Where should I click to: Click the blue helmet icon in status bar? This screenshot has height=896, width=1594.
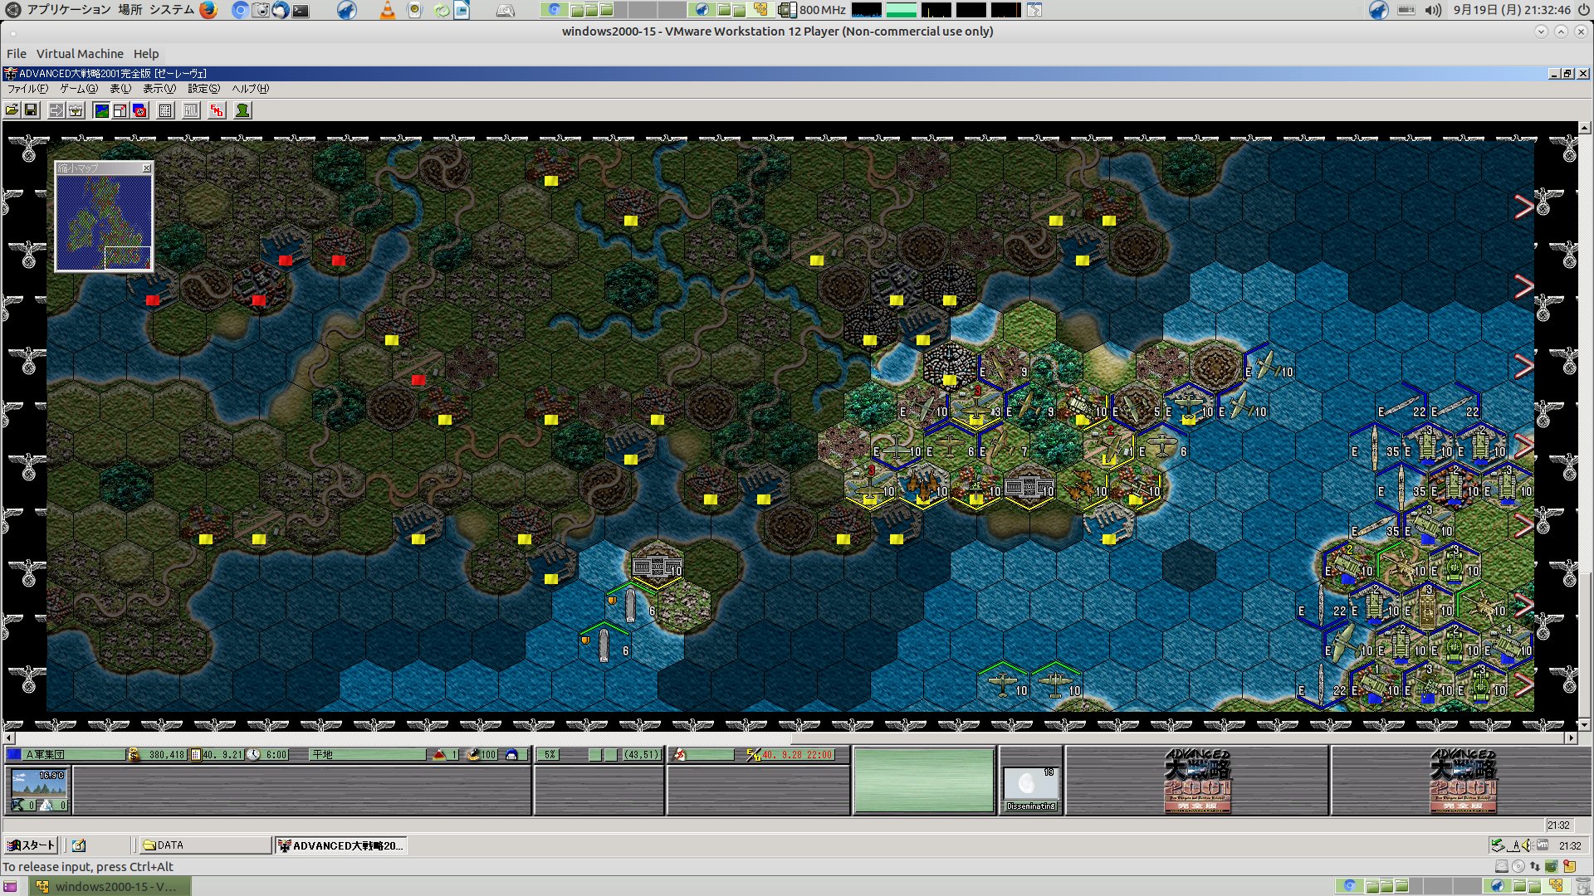pos(511,755)
